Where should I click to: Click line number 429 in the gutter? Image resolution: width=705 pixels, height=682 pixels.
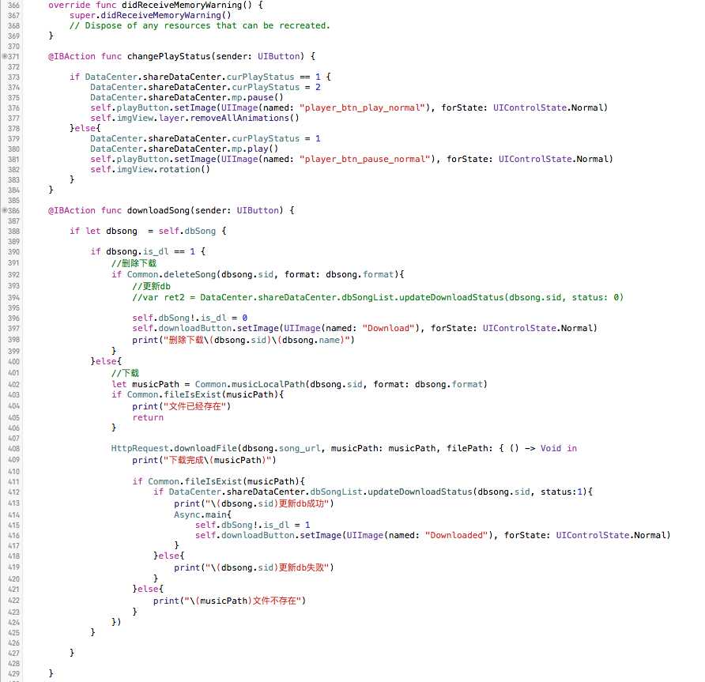click(x=14, y=673)
